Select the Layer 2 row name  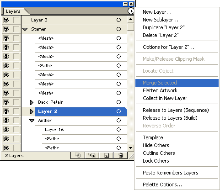point(48,111)
